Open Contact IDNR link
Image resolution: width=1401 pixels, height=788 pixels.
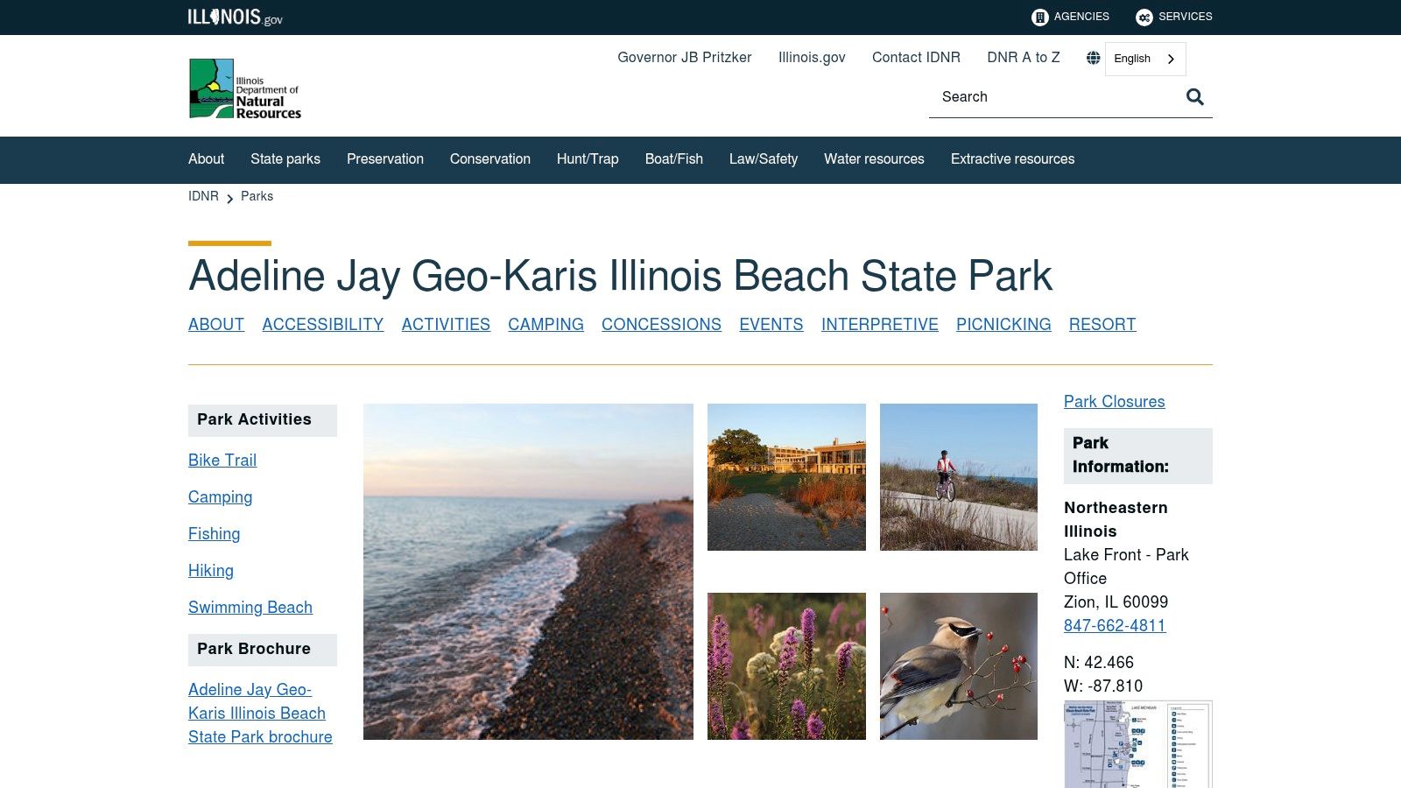pos(916,58)
